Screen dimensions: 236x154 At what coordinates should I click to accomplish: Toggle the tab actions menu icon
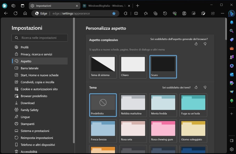(23, 6)
